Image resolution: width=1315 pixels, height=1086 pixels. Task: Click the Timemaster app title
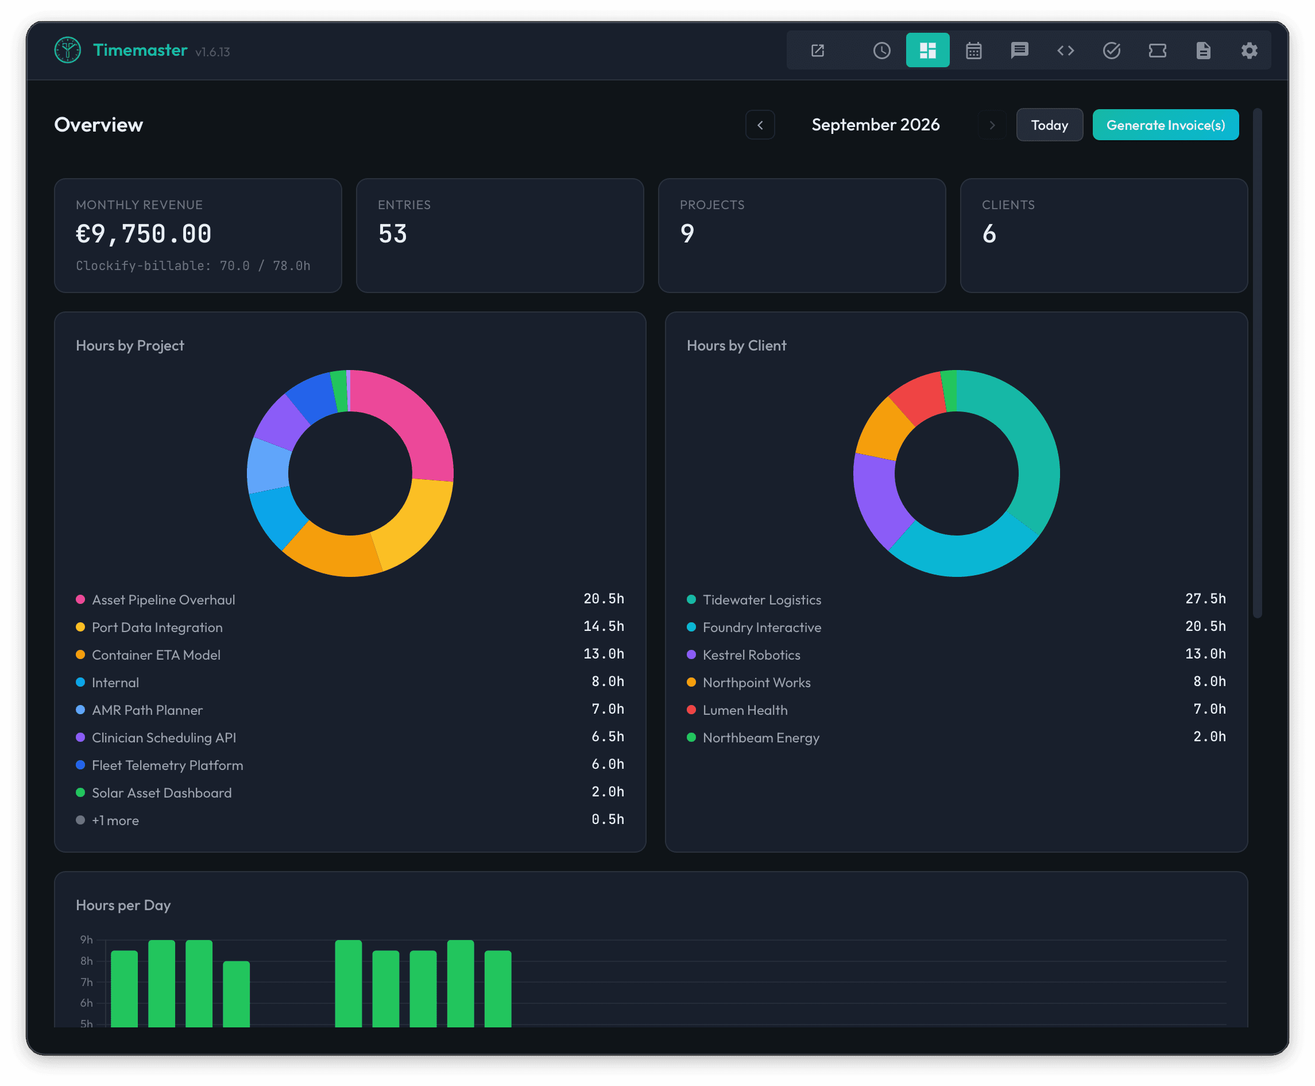pos(140,50)
